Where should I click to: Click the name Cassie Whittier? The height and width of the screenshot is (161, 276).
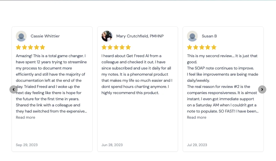point(45,36)
